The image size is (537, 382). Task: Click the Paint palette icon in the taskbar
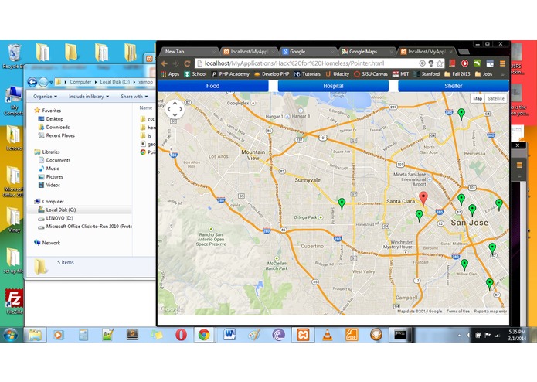click(x=254, y=334)
